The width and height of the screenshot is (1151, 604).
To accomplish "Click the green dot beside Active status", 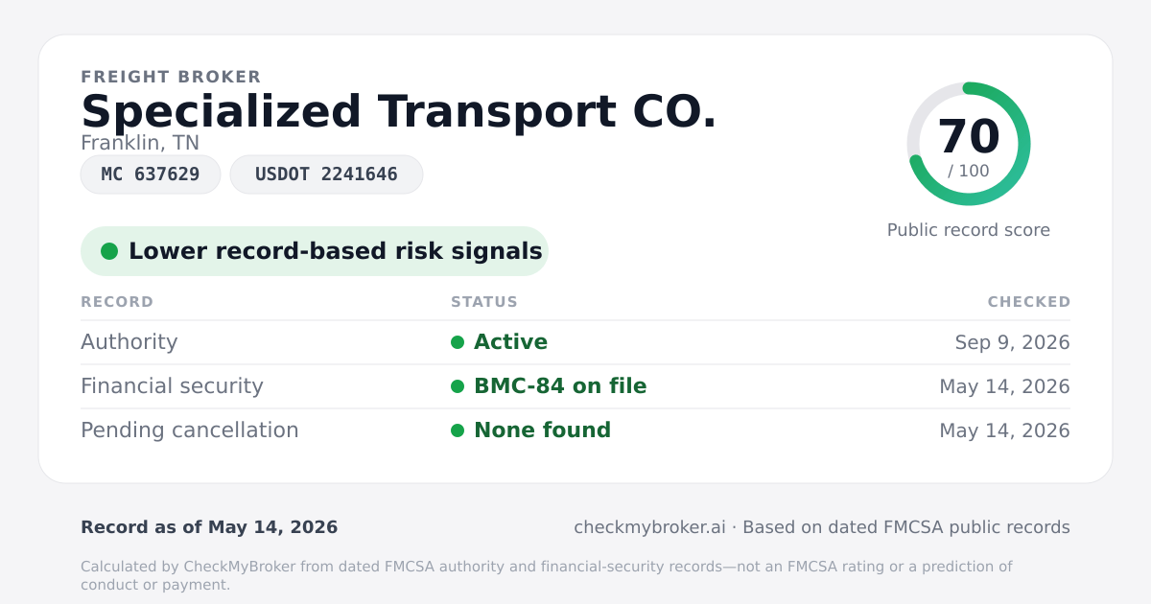I will (x=458, y=342).
